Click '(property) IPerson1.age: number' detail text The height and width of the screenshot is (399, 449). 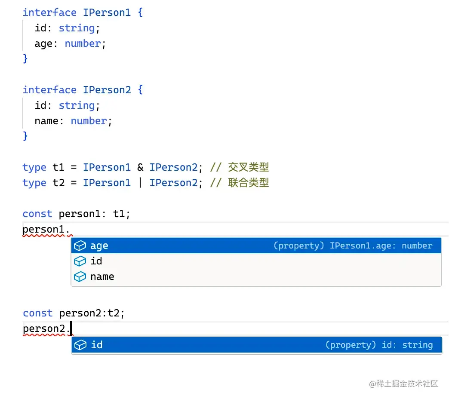click(x=353, y=246)
